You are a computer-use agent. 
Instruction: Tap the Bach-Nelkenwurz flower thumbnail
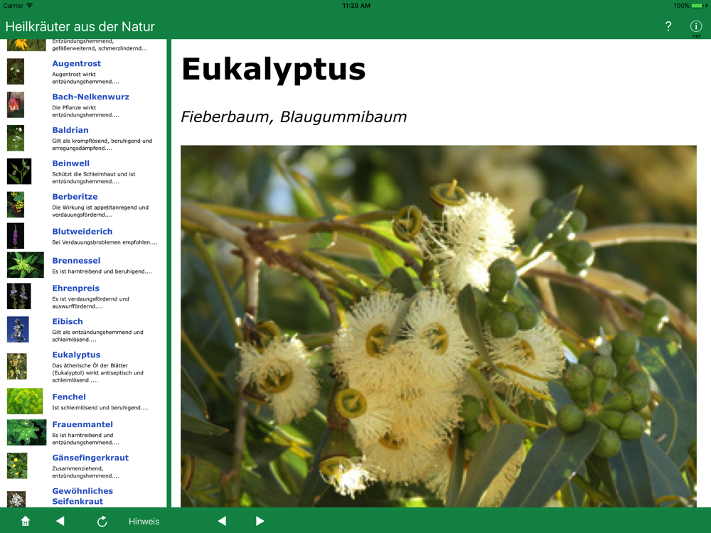tap(16, 104)
